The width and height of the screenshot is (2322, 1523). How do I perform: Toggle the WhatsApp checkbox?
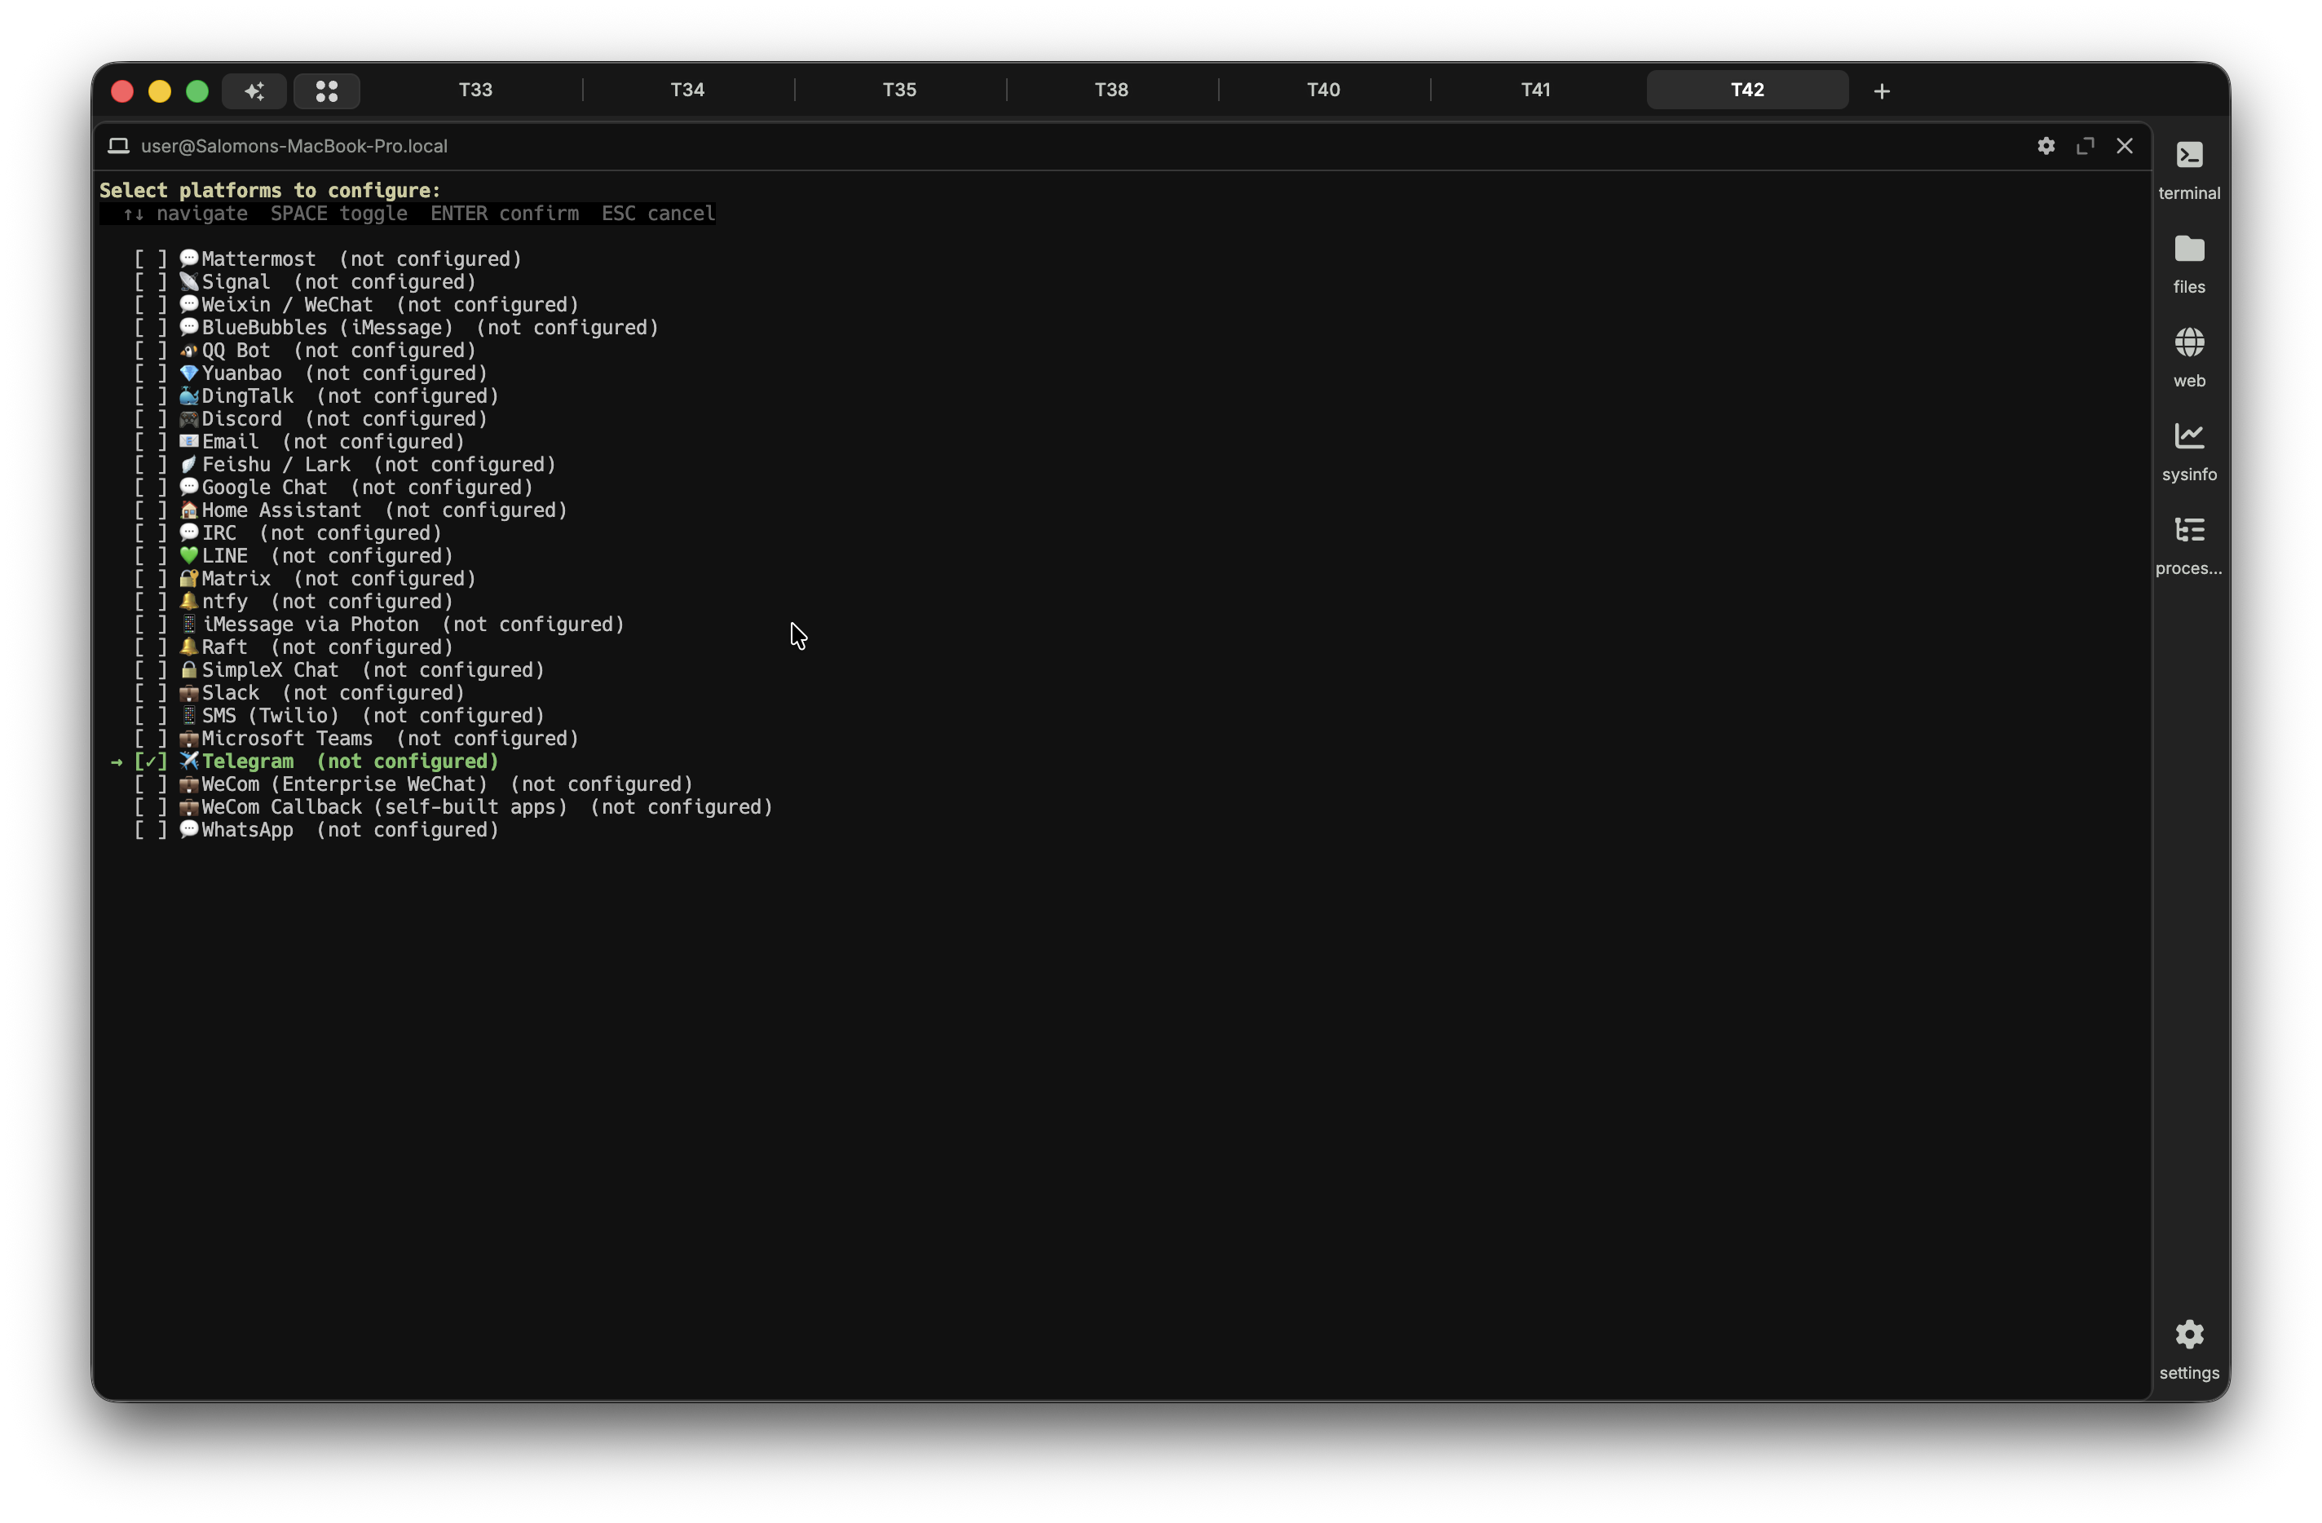(150, 830)
